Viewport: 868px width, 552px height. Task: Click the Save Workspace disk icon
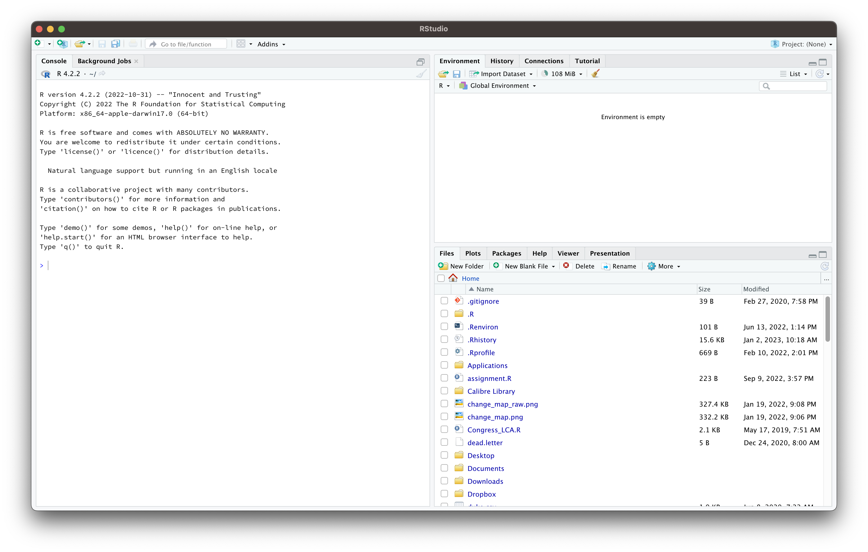(x=456, y=74)
